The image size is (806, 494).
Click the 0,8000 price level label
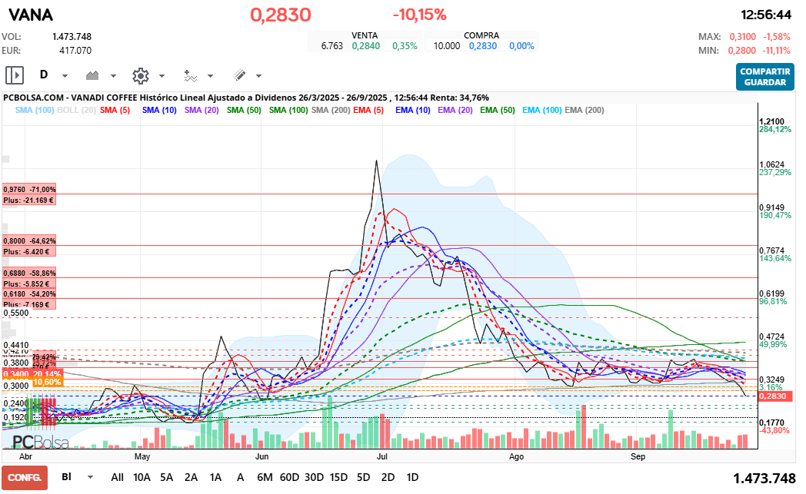(x=29, y=240)
